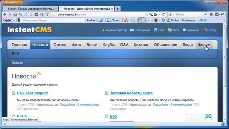Open the Статьи menu item
The width and height of the screenshot is (229, 129).
click(x=60, y=45)
